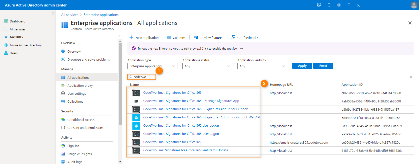
Task: Open Diagnose and solve problems
Action: (x=88, y=59)
